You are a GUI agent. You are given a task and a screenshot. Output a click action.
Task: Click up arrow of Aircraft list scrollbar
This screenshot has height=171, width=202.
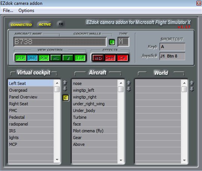coord(121,83)
